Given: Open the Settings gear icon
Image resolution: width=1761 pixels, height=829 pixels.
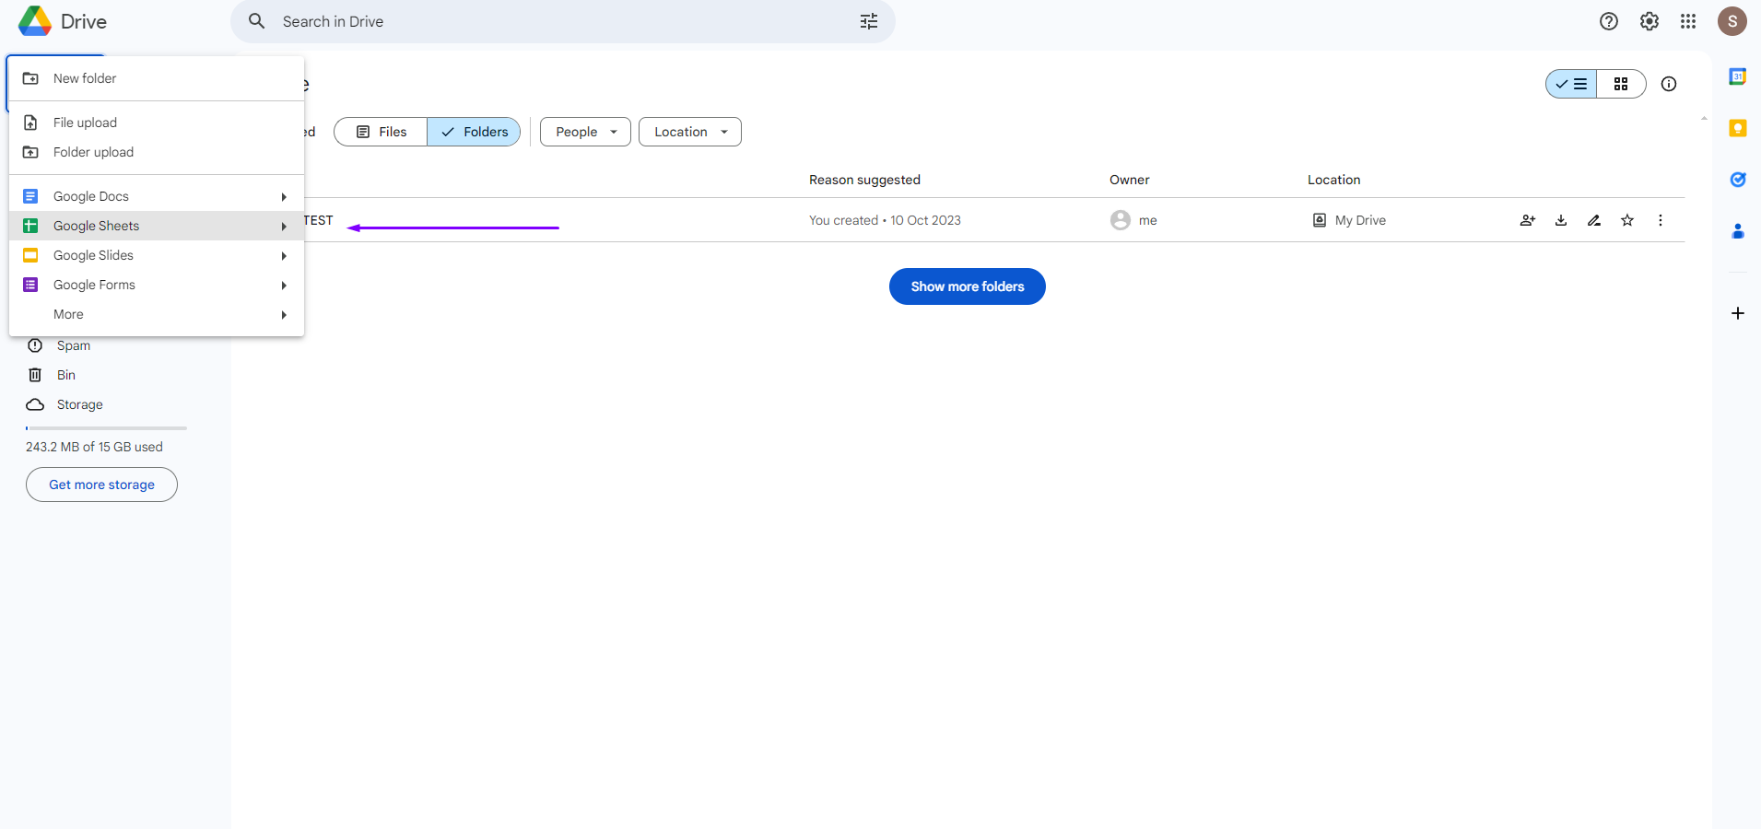Looking at the screenshot, I should [x=1649, y=21].
